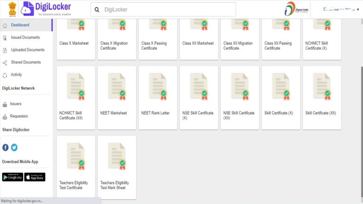This screenshot has height=204, width=363.
Task: Open the Requesters link
Action: 19,116
